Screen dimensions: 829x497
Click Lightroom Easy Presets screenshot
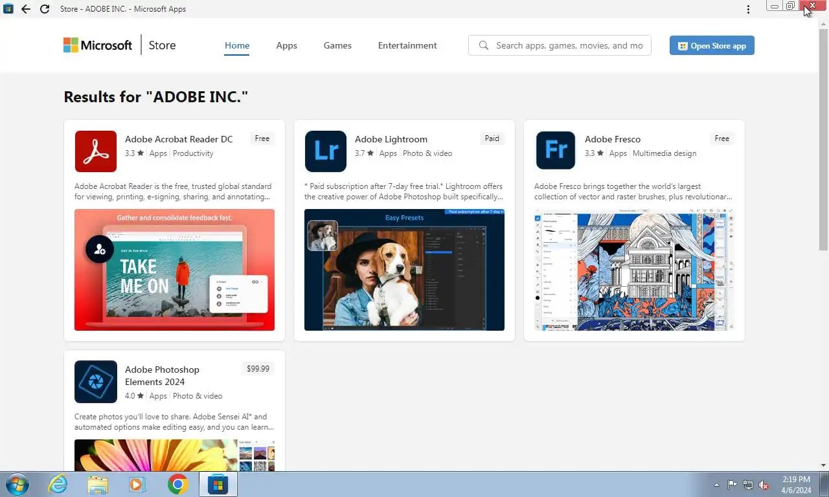coord(404,270)
